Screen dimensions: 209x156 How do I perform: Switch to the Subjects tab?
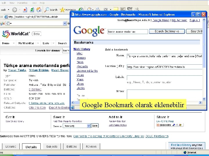(52, 146)
